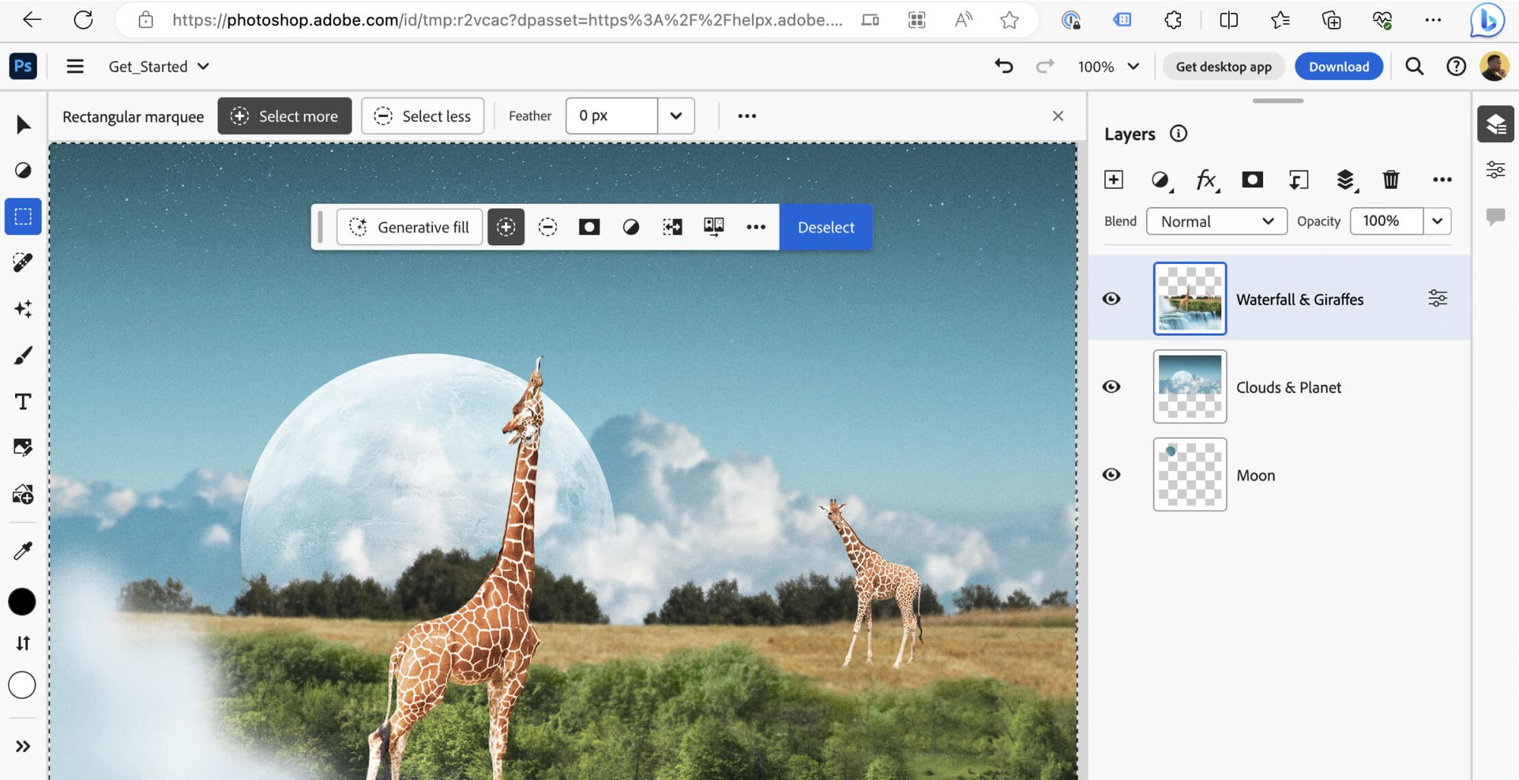1519x780 pixels.
Task: Open the zoom percentage dropdown
Action: (1132, 66)
